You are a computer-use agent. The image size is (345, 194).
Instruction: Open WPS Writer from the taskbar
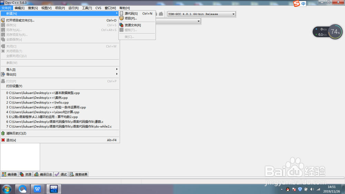click(37, 189)
